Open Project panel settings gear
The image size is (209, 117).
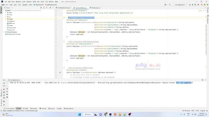pyautogui.click(x=50, y=8)
